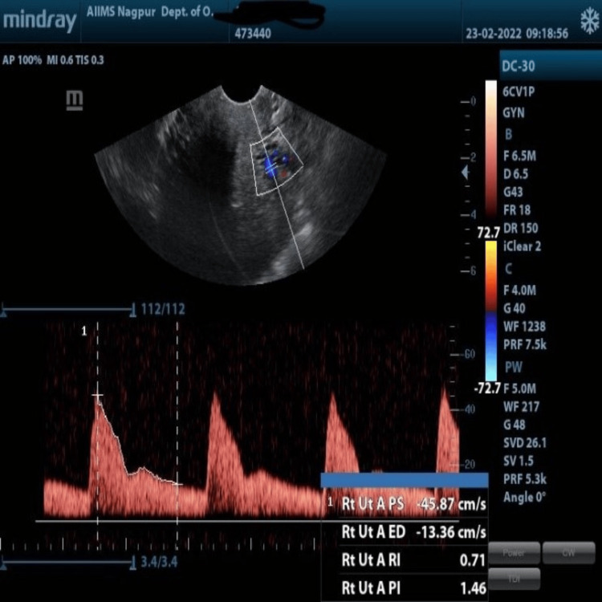
Task: Toggle the CW Doppler button
Action: [x=568, y=552]
